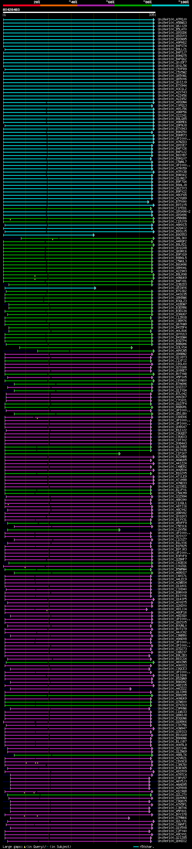Click the short cyan bar for UniRef100_Q5IWY6
The image size is (192, 849).
pos(50,288)
